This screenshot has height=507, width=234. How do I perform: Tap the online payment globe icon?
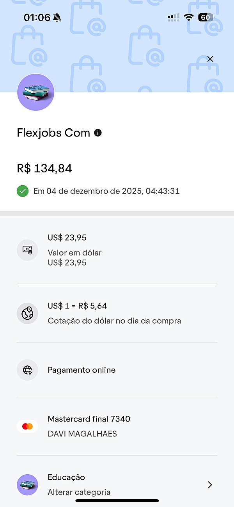point(27,370)
